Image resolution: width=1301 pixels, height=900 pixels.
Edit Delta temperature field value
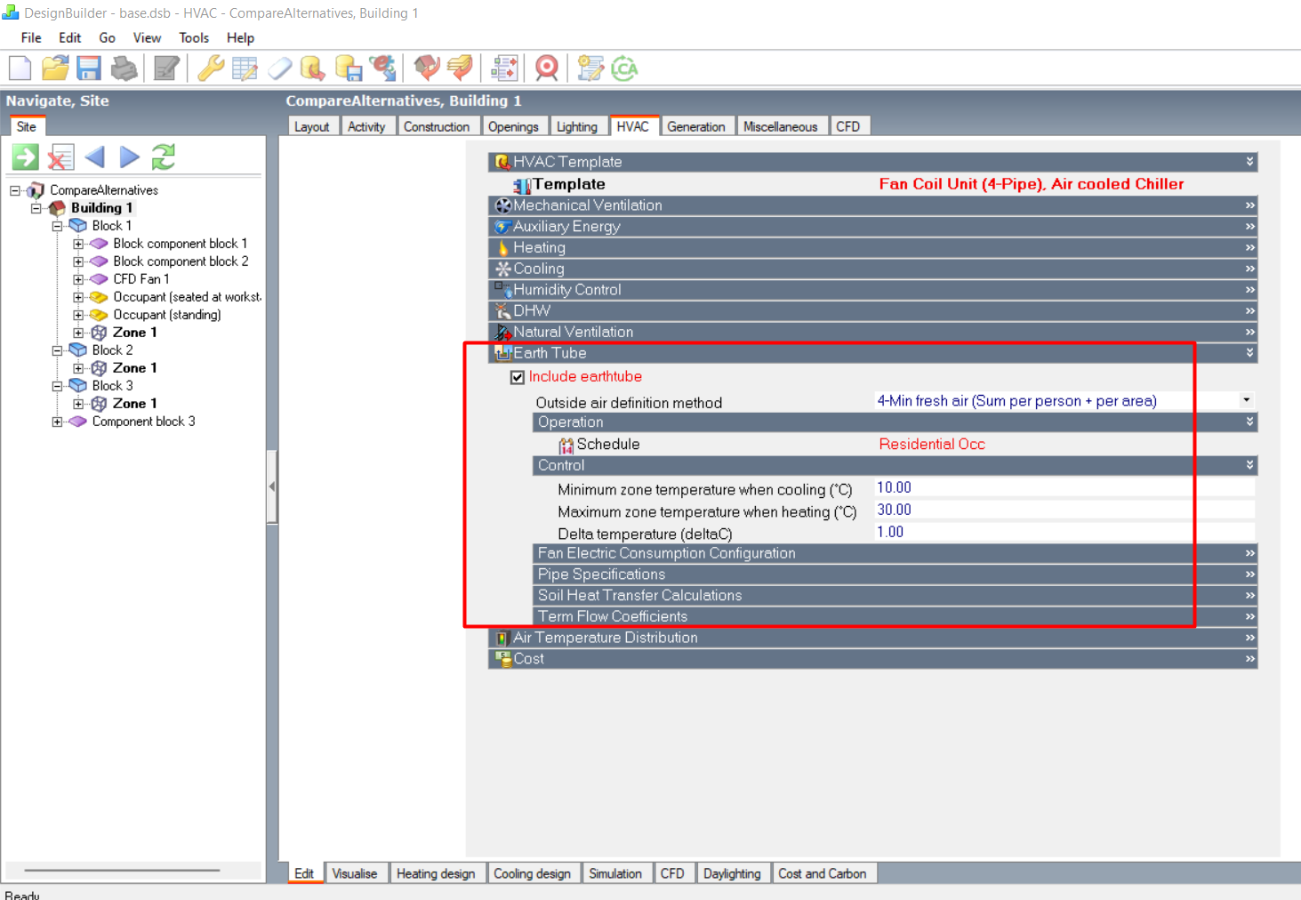(x=1064, y=532)
